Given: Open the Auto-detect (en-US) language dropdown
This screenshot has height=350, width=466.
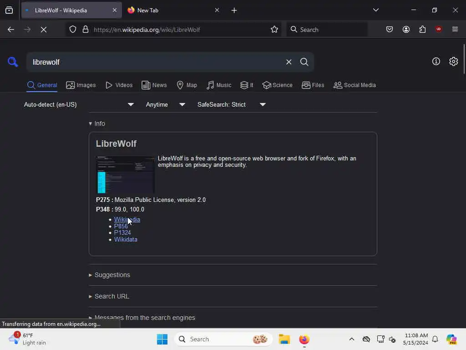Looking at the screenshot, I should tap(79, 104).
